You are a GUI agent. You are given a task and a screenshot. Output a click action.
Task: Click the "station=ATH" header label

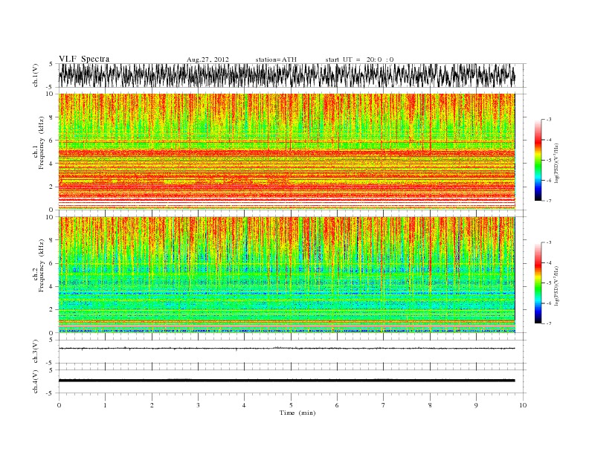click(x=276, y=59)
